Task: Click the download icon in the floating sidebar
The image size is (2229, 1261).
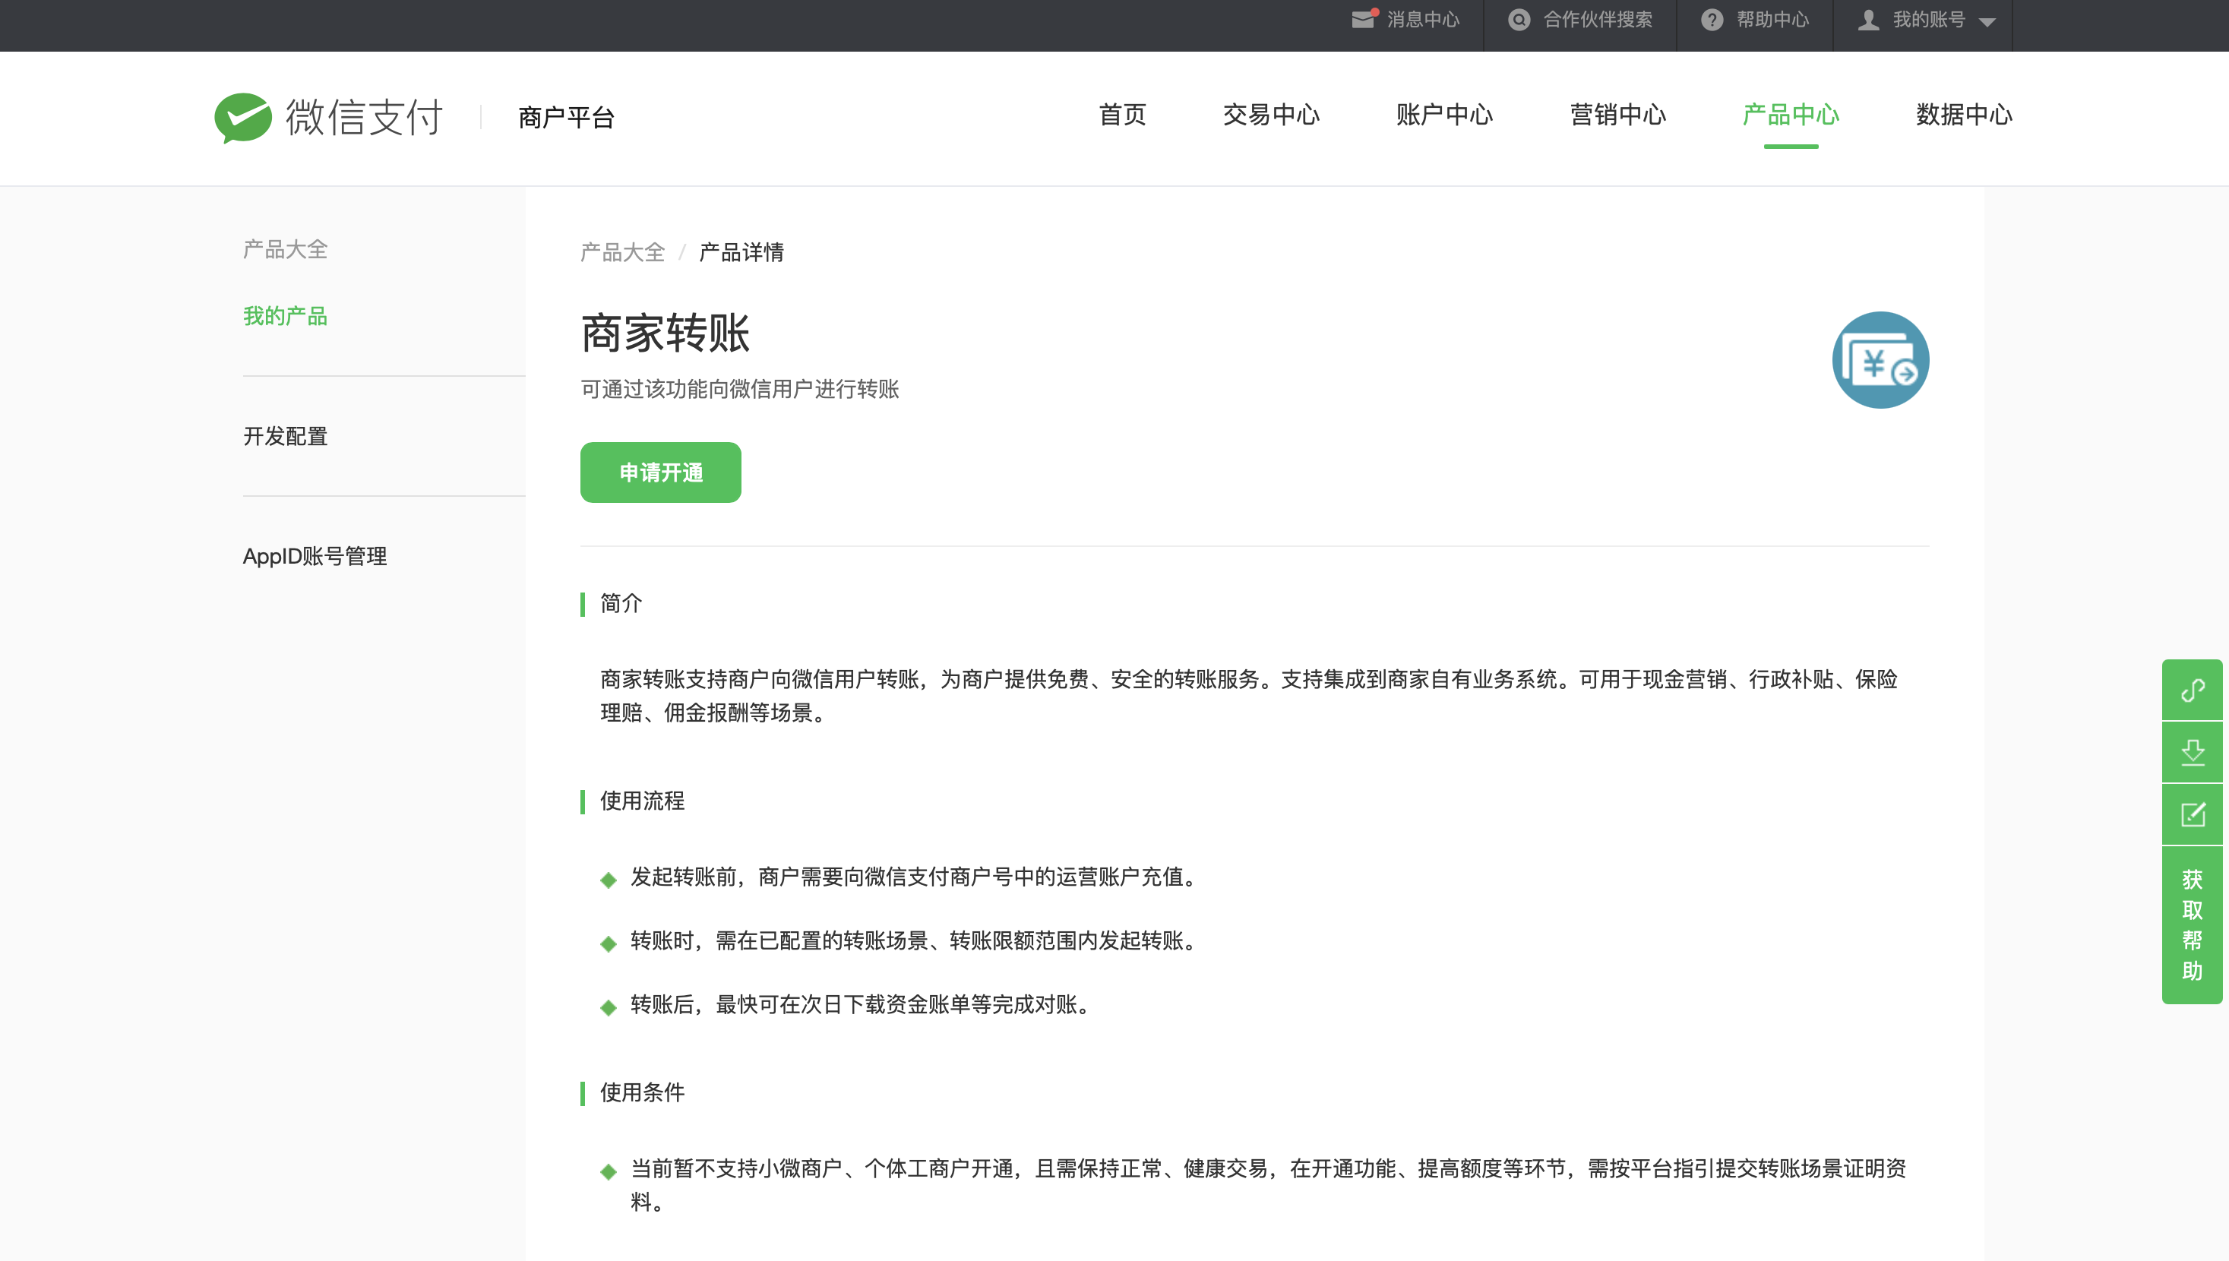Action: pos(2192,752)
